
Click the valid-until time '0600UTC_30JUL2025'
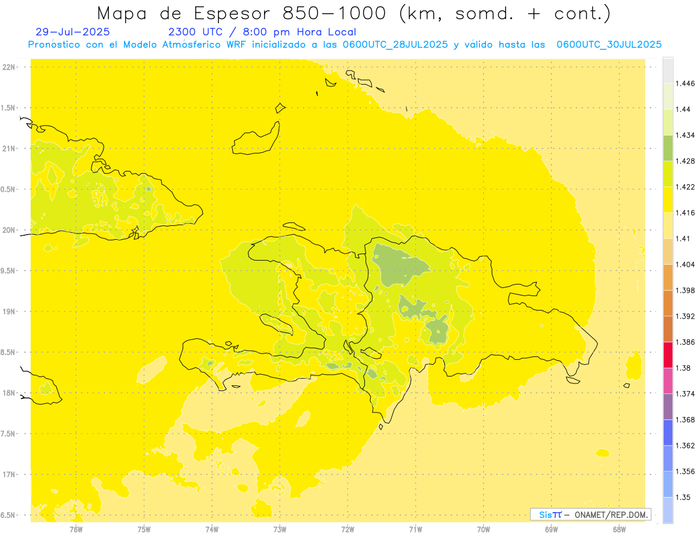click(609, 45)
